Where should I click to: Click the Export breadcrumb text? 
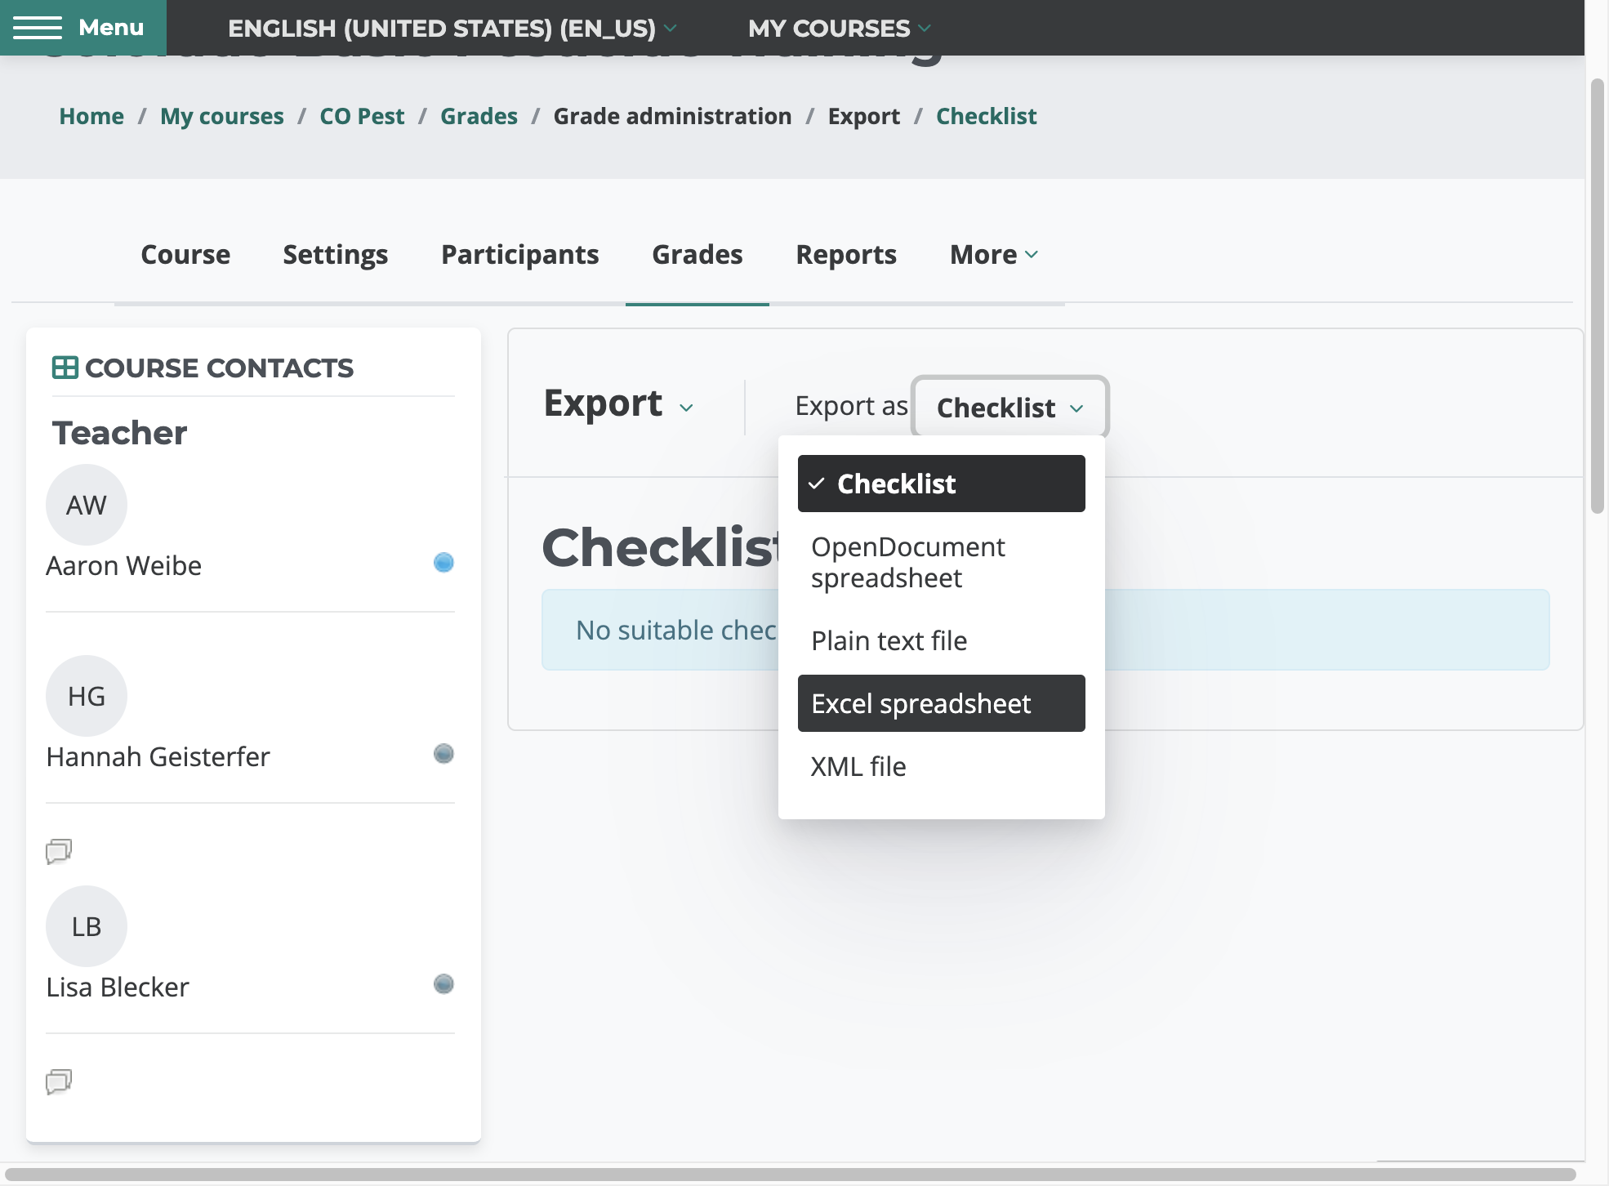coord(864,116)
